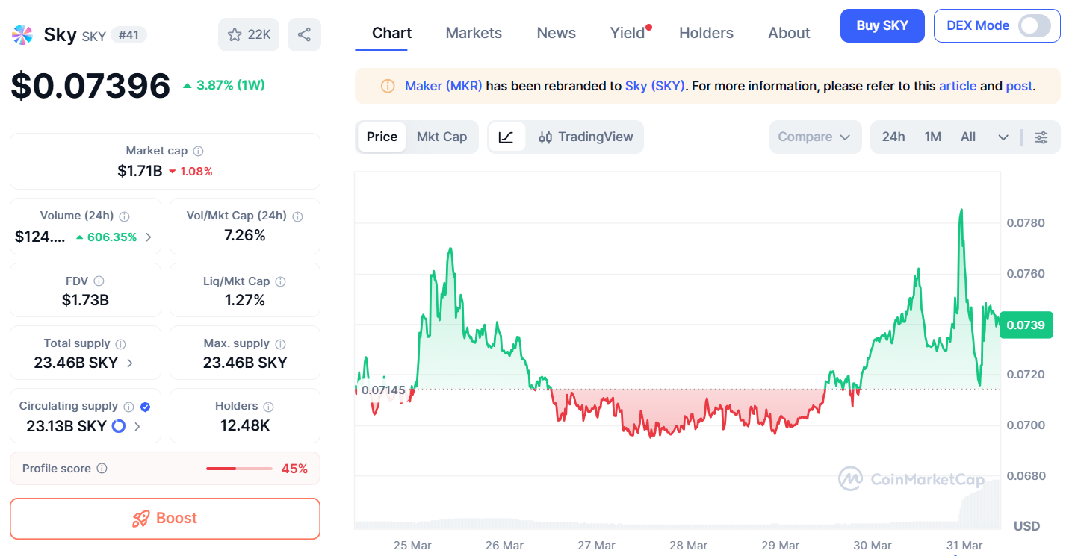
Task: Click the Profile score progress bar
Action: pos(239,469)
